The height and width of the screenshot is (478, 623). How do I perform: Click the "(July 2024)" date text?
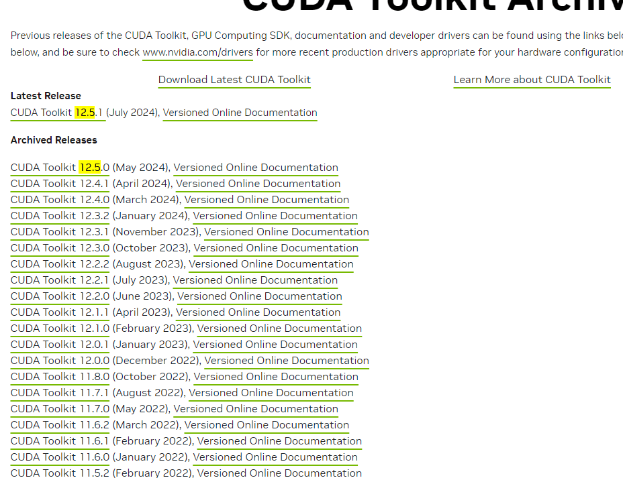coord(133,113)
